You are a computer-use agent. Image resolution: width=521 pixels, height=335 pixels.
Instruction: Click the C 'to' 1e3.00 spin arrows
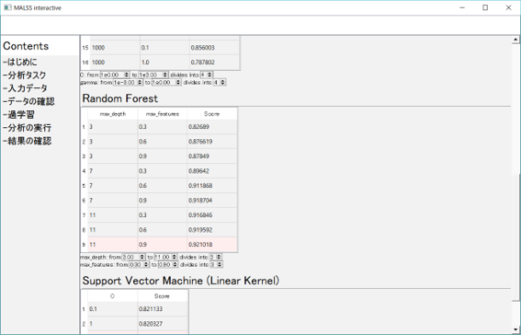[x=165, y=75]
